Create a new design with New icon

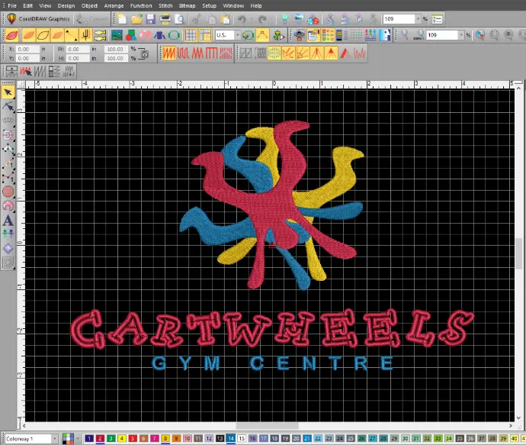[122, 18]
